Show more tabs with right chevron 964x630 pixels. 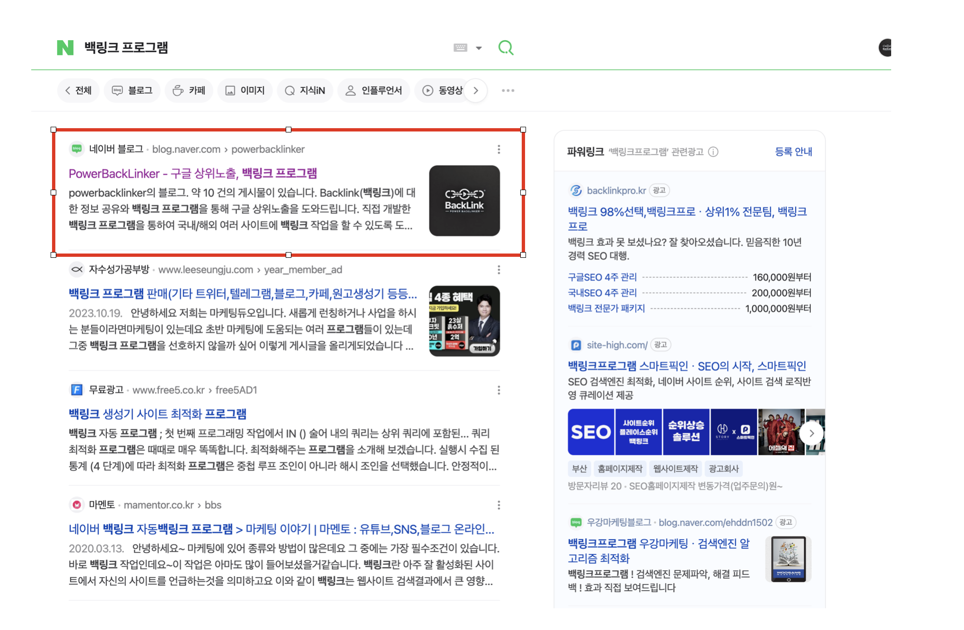coord(476,90)
